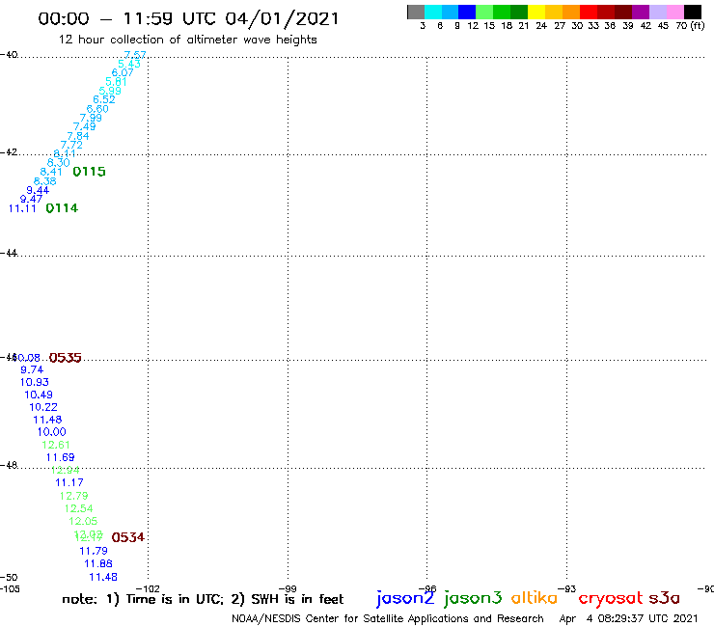The height and width of the screenshot is (627, 714).
Task: Click the wave height value '9.44'
Action: [38, 190]
